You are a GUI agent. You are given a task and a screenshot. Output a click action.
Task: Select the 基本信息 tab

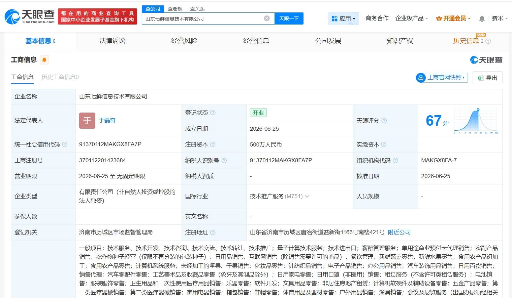[x=40, y=41]
